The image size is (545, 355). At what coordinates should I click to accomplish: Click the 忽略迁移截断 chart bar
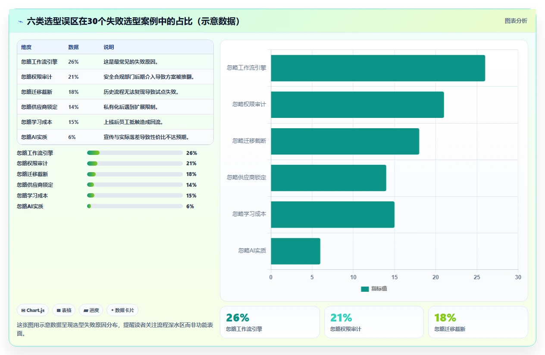[x=345, y=141]
